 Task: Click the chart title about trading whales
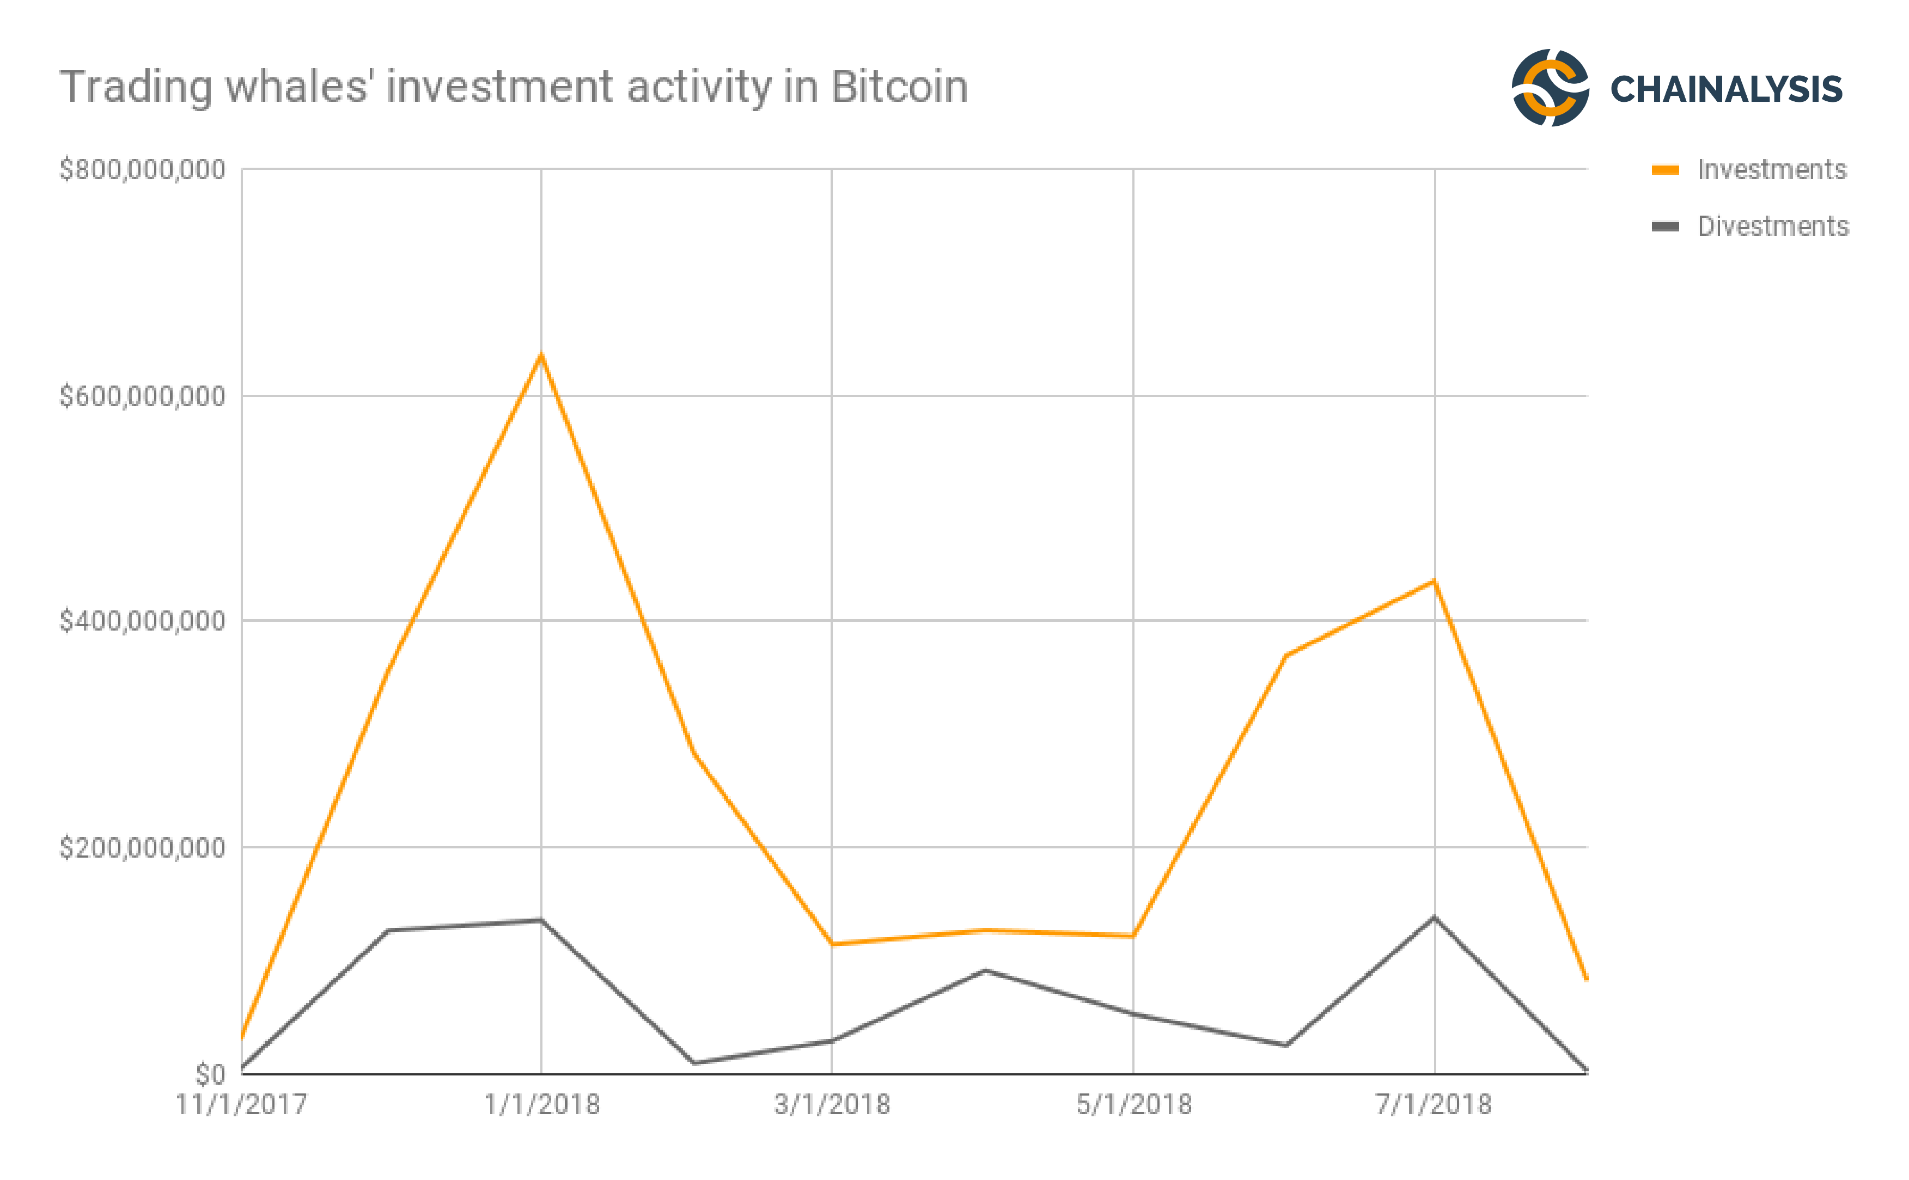click(514, 87)
